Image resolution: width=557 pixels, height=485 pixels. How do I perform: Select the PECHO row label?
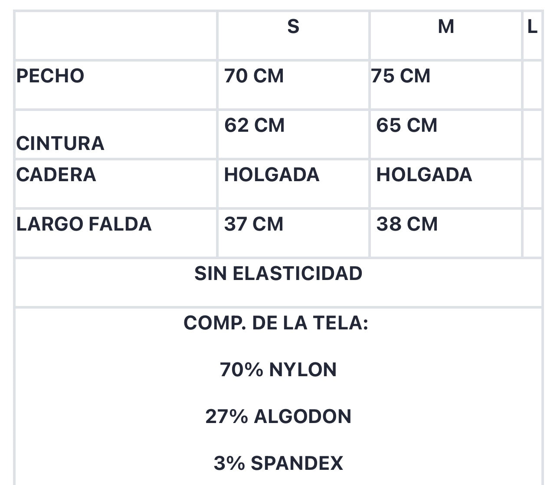click(x=50, y=76)
